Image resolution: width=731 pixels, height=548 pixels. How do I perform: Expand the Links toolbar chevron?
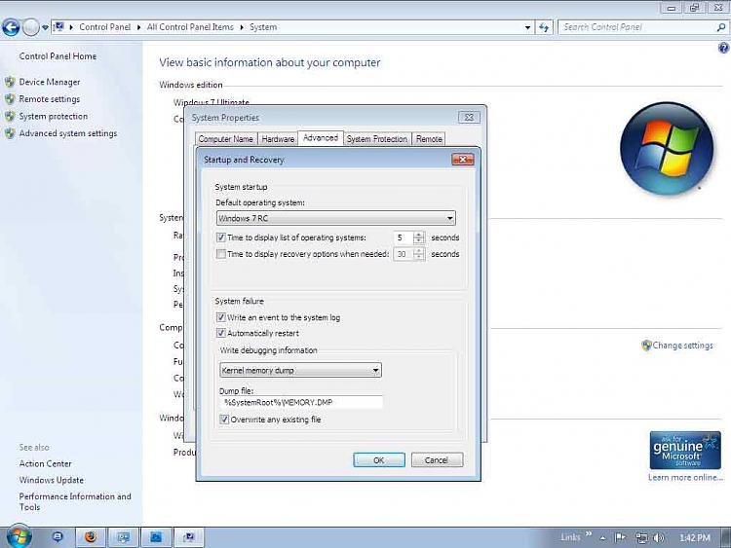(x=589, y=534)
